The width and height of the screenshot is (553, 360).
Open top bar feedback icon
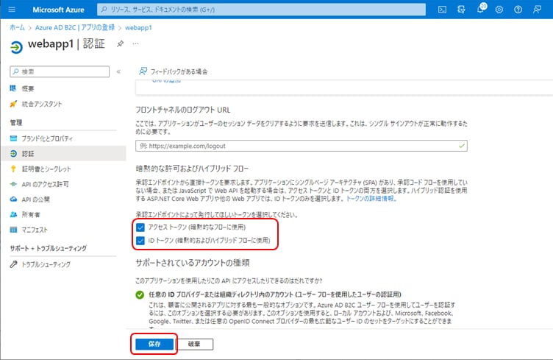click(x=537, y=10)
